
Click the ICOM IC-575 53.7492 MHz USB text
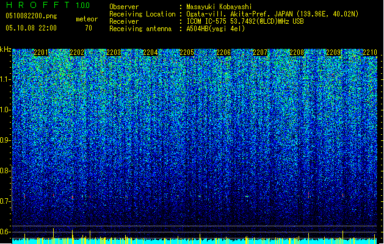pos(245,21)
